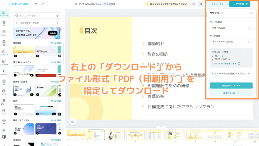Go back from プレゼンテーション category
This screenshot has height=146, width=259.
click(16, 23)
